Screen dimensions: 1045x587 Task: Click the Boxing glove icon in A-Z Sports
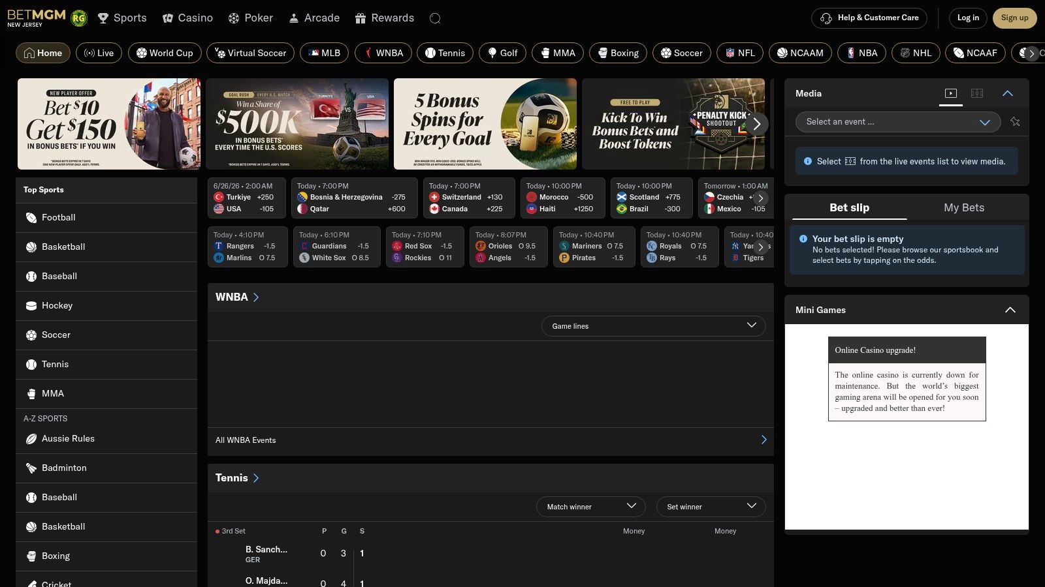click(x=31, y=556)
